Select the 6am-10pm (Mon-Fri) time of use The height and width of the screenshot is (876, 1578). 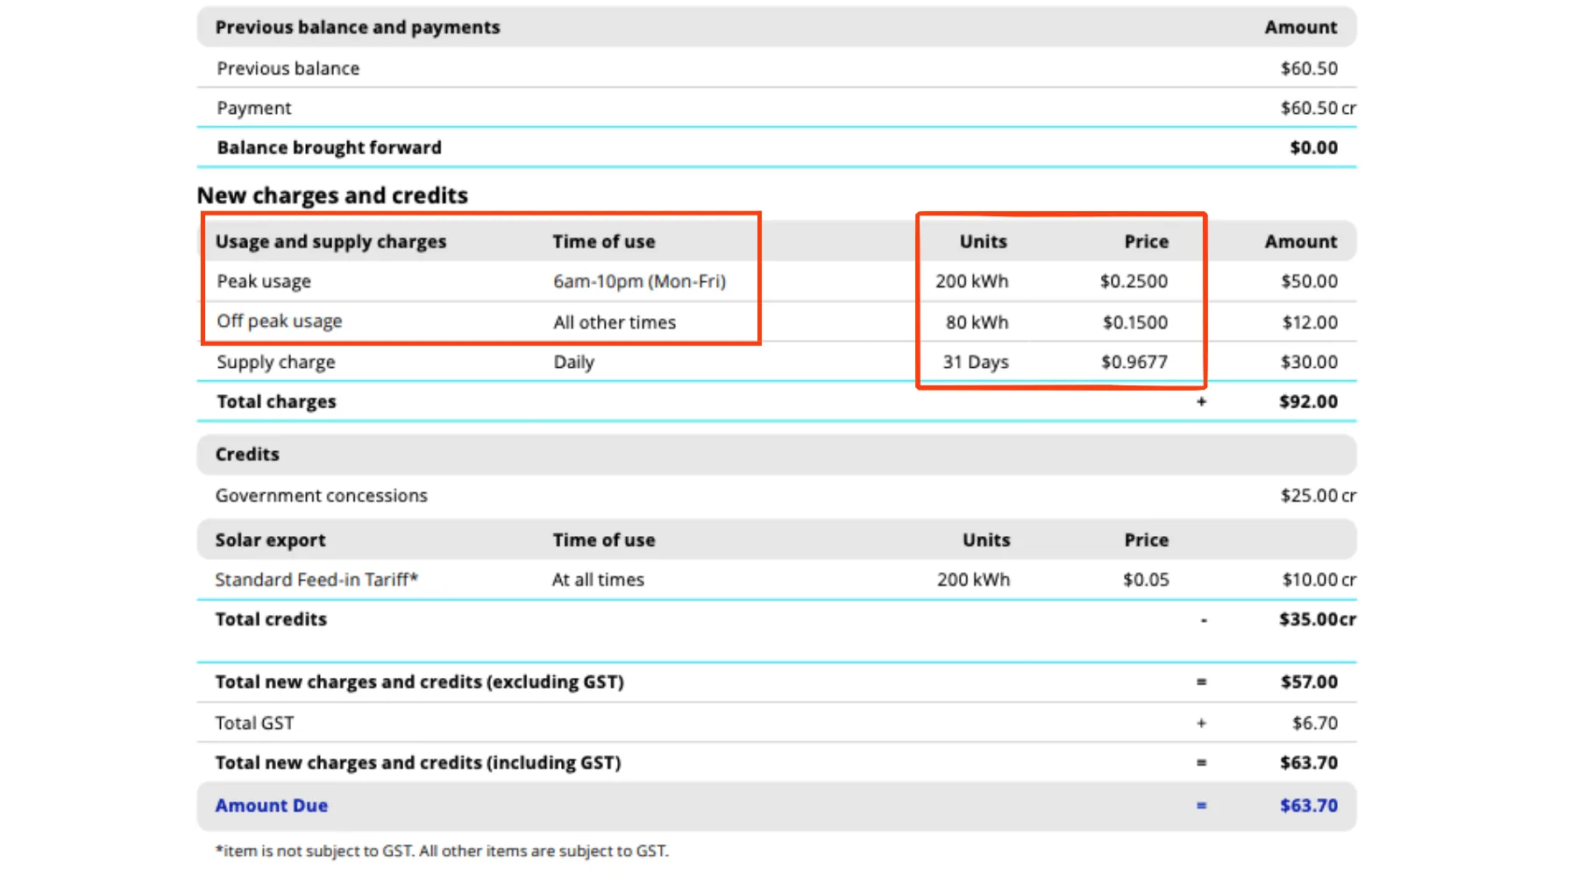click(639, 281)
